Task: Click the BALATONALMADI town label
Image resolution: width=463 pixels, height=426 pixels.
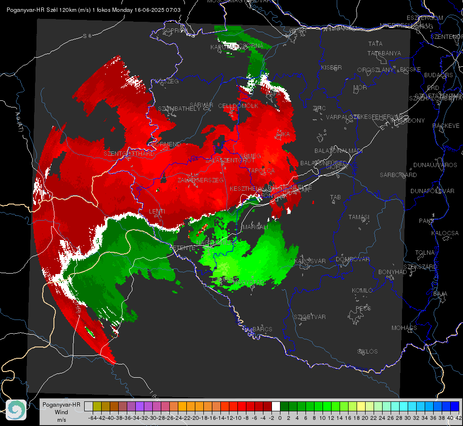Action: 339,151
